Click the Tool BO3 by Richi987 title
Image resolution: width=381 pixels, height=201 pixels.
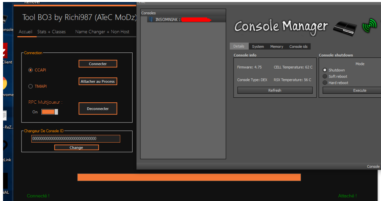79,17
